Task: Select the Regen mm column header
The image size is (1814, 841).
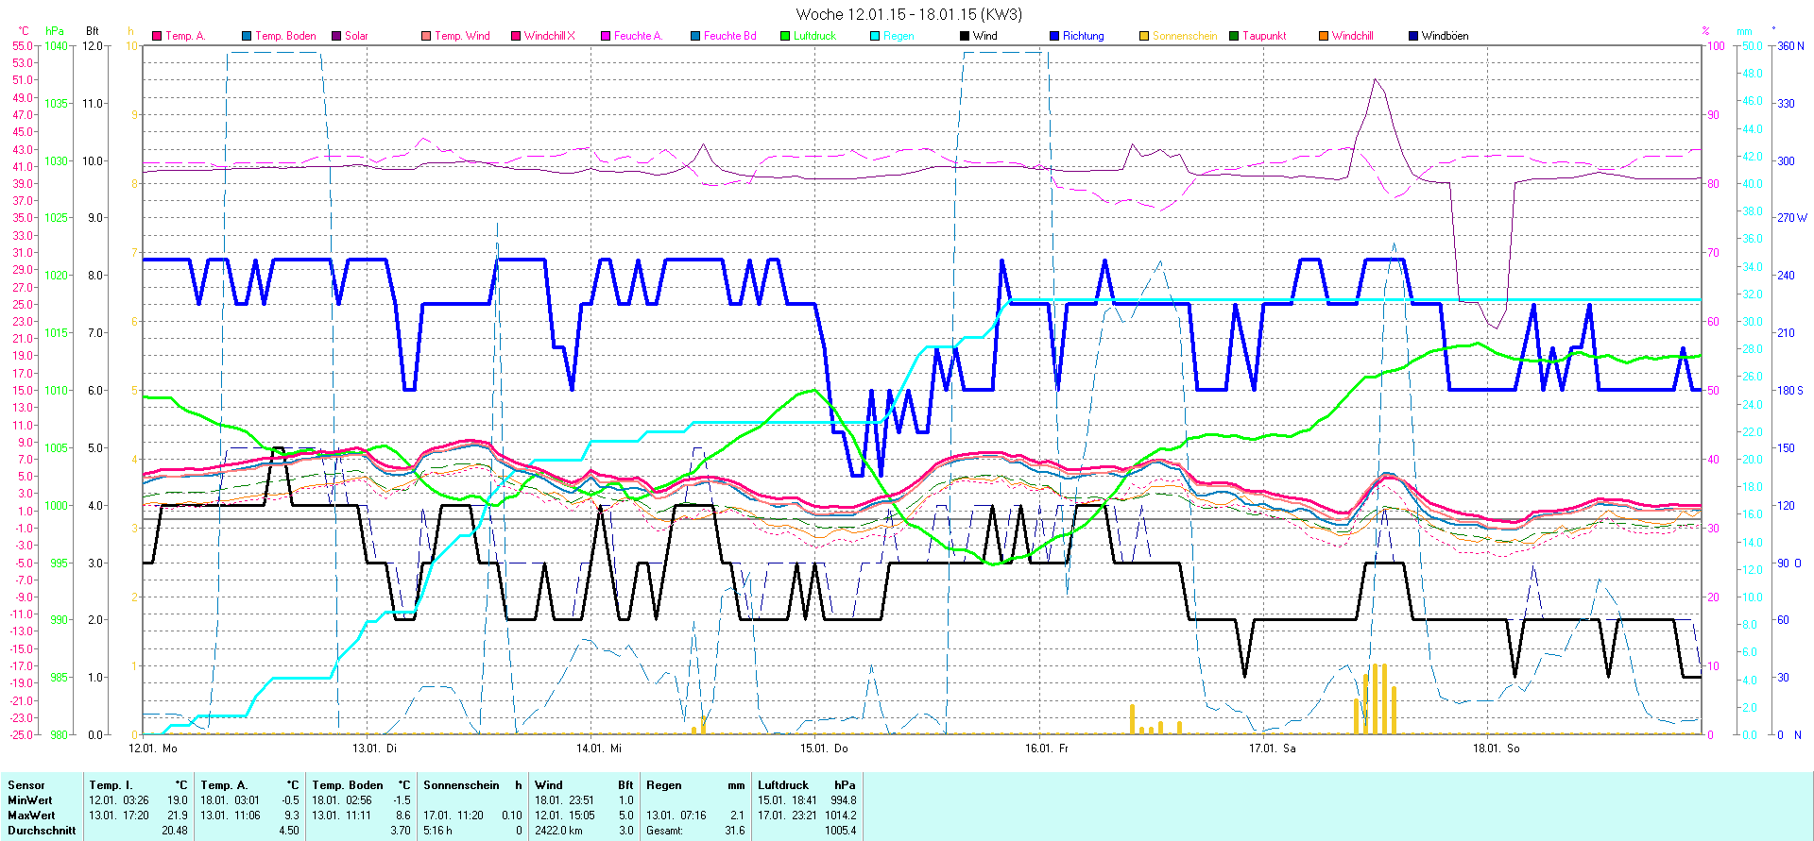Action: coord(694,785)
